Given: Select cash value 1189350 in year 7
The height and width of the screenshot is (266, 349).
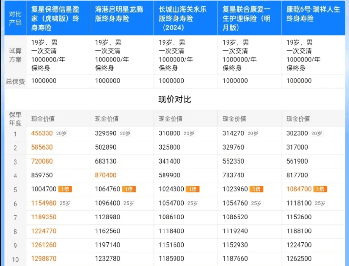Looking at the screenshot, I should (x=44, y=217).
